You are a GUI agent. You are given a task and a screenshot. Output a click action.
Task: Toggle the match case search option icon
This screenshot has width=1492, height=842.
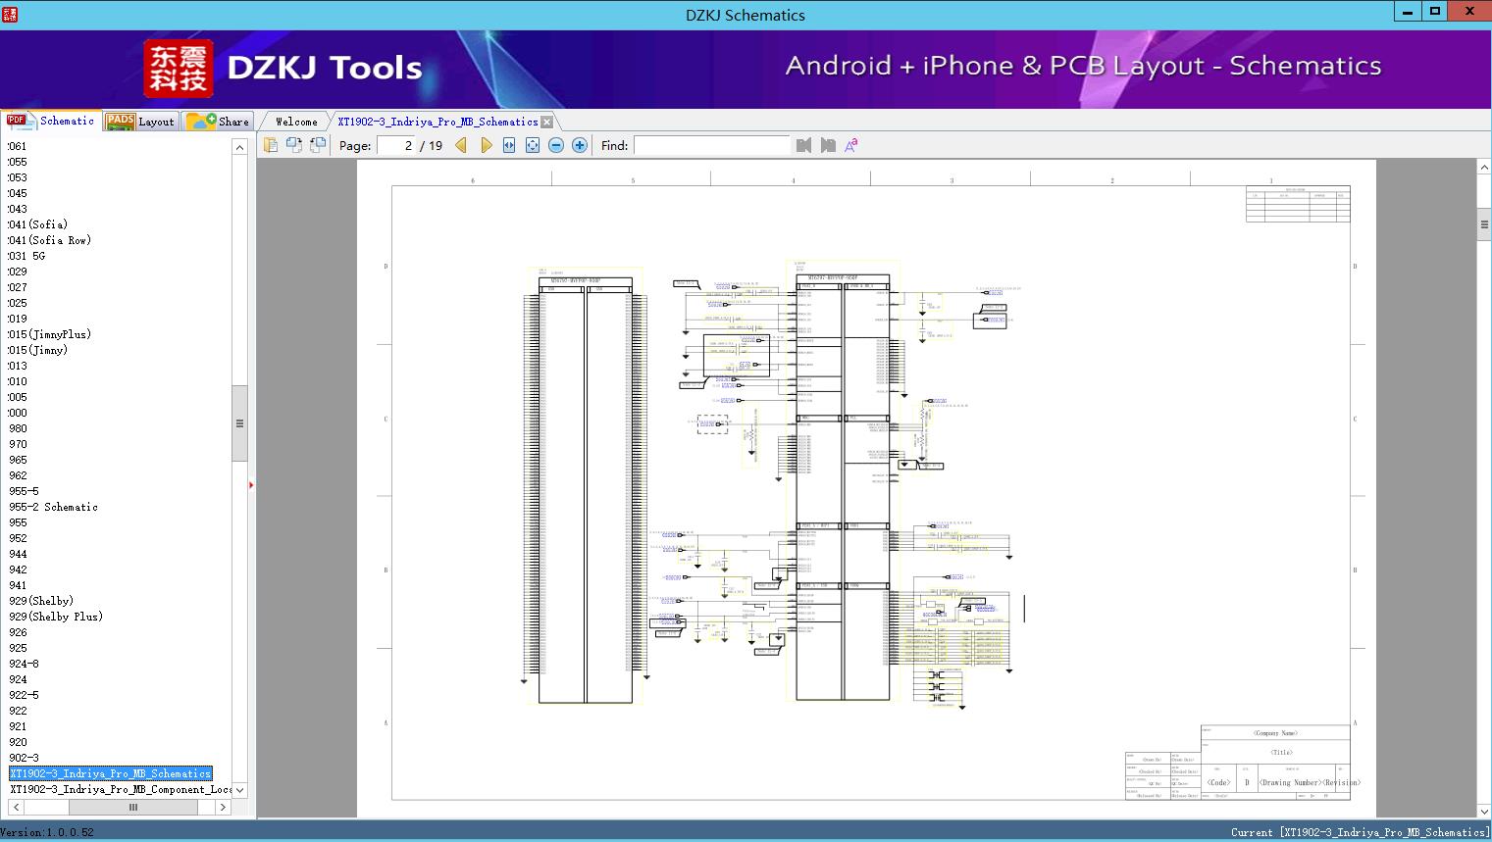click(x=851, y=145)
